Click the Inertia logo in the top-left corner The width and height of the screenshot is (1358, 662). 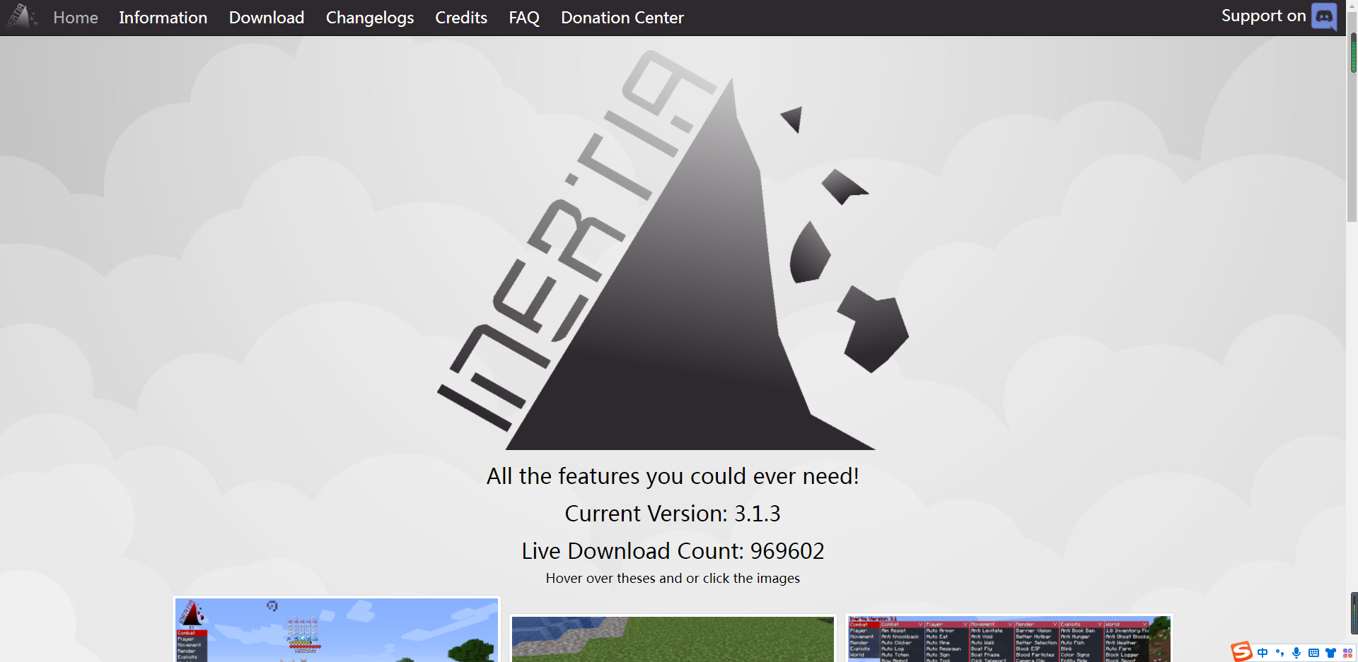click(21, 17)
